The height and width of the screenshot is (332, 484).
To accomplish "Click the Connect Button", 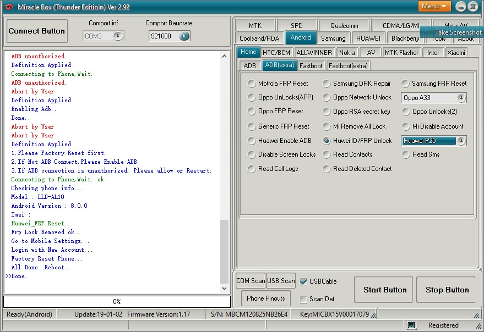I will [37, 31].
